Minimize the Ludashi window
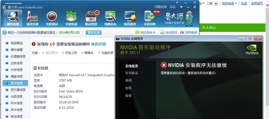Viewport: 269px width, 119px height. click(188, 7)
